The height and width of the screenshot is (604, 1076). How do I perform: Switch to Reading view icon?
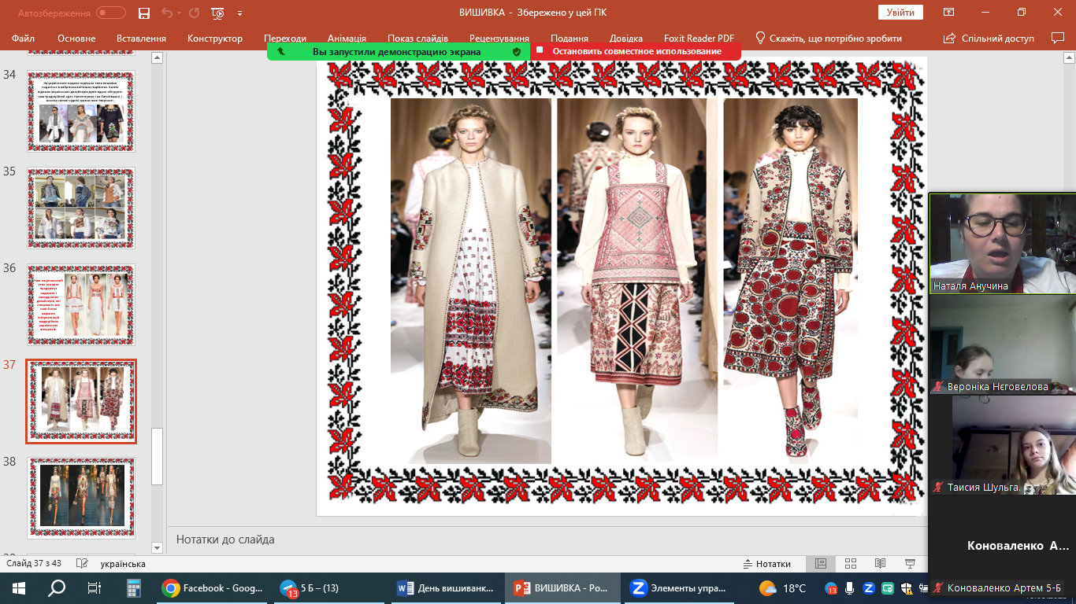881,564
